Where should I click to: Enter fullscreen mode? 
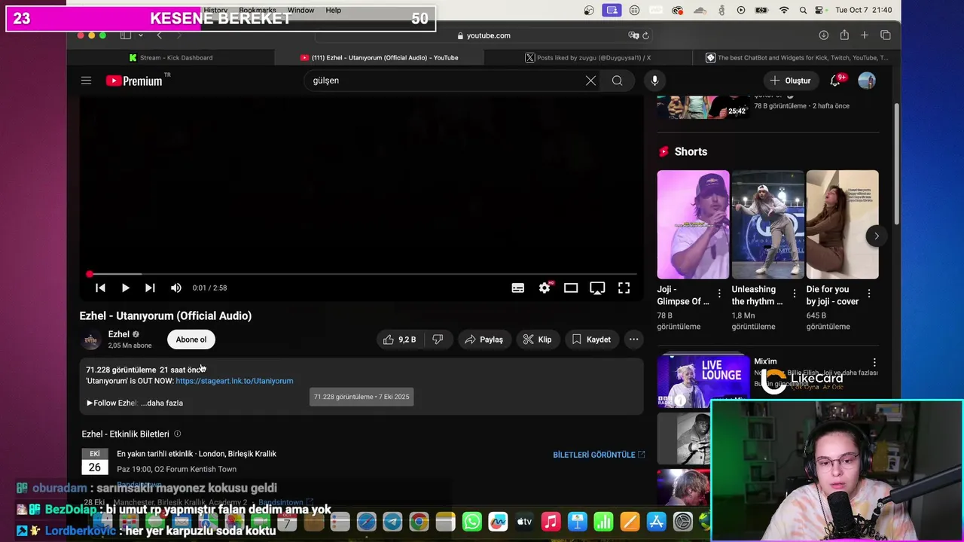click(624, 288)
